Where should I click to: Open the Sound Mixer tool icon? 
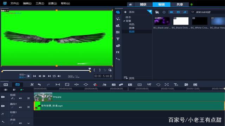[x=104, y=85]
